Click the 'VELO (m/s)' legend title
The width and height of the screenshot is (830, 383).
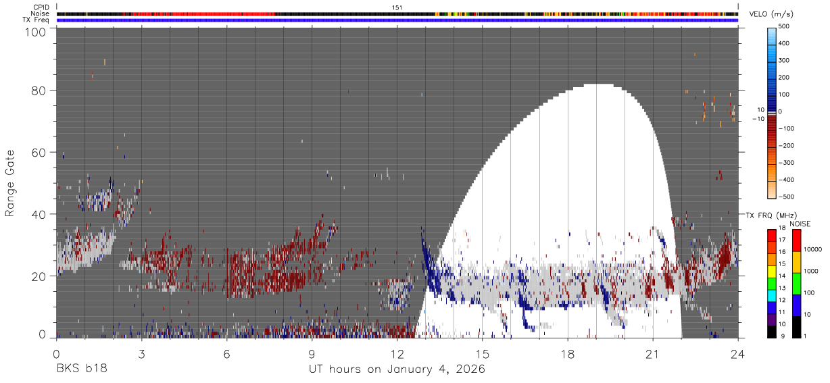(x=772, y=15)
